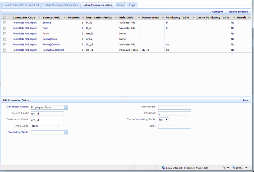Click into the Parameters input field
Viewport: 254px width, 172px height.
click(174, 107)
